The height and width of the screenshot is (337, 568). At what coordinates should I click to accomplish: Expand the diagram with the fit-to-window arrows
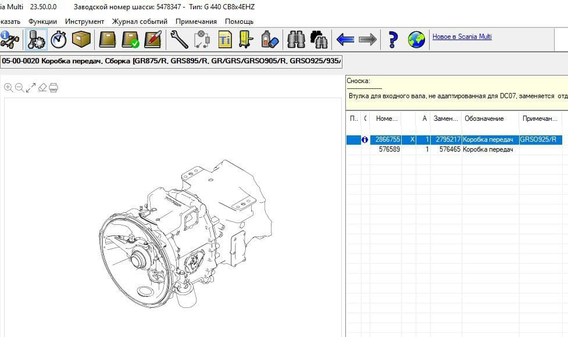tap(31, 88)
